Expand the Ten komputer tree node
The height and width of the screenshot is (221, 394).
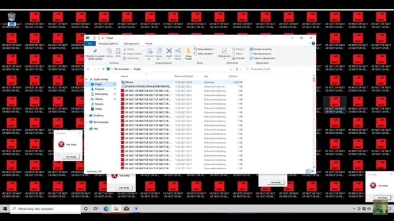coord(87,122)
